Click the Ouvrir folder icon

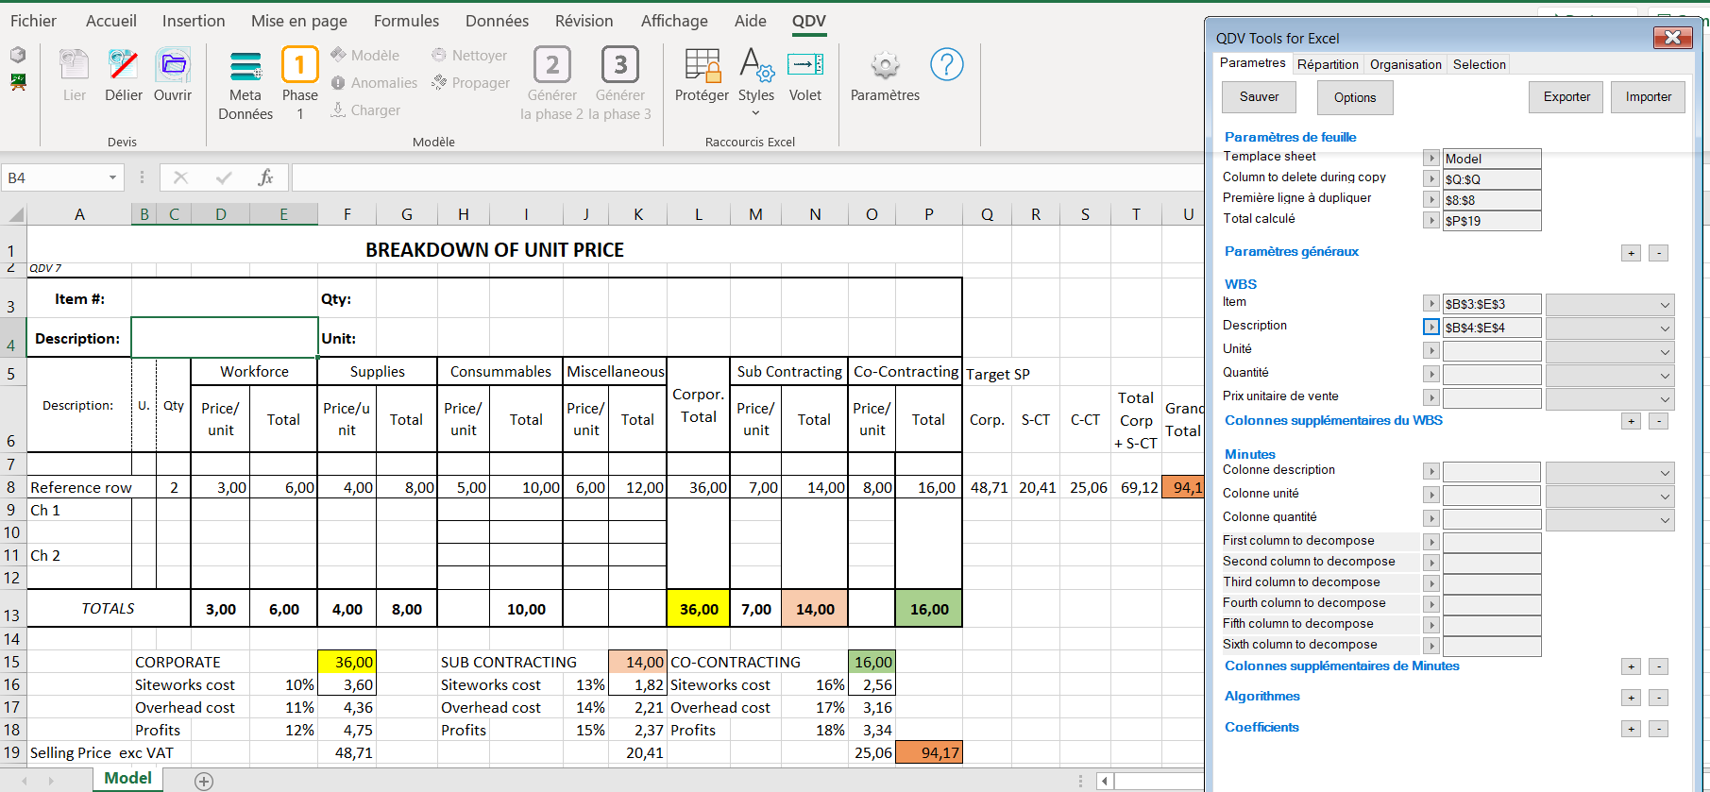coord(173,66)
